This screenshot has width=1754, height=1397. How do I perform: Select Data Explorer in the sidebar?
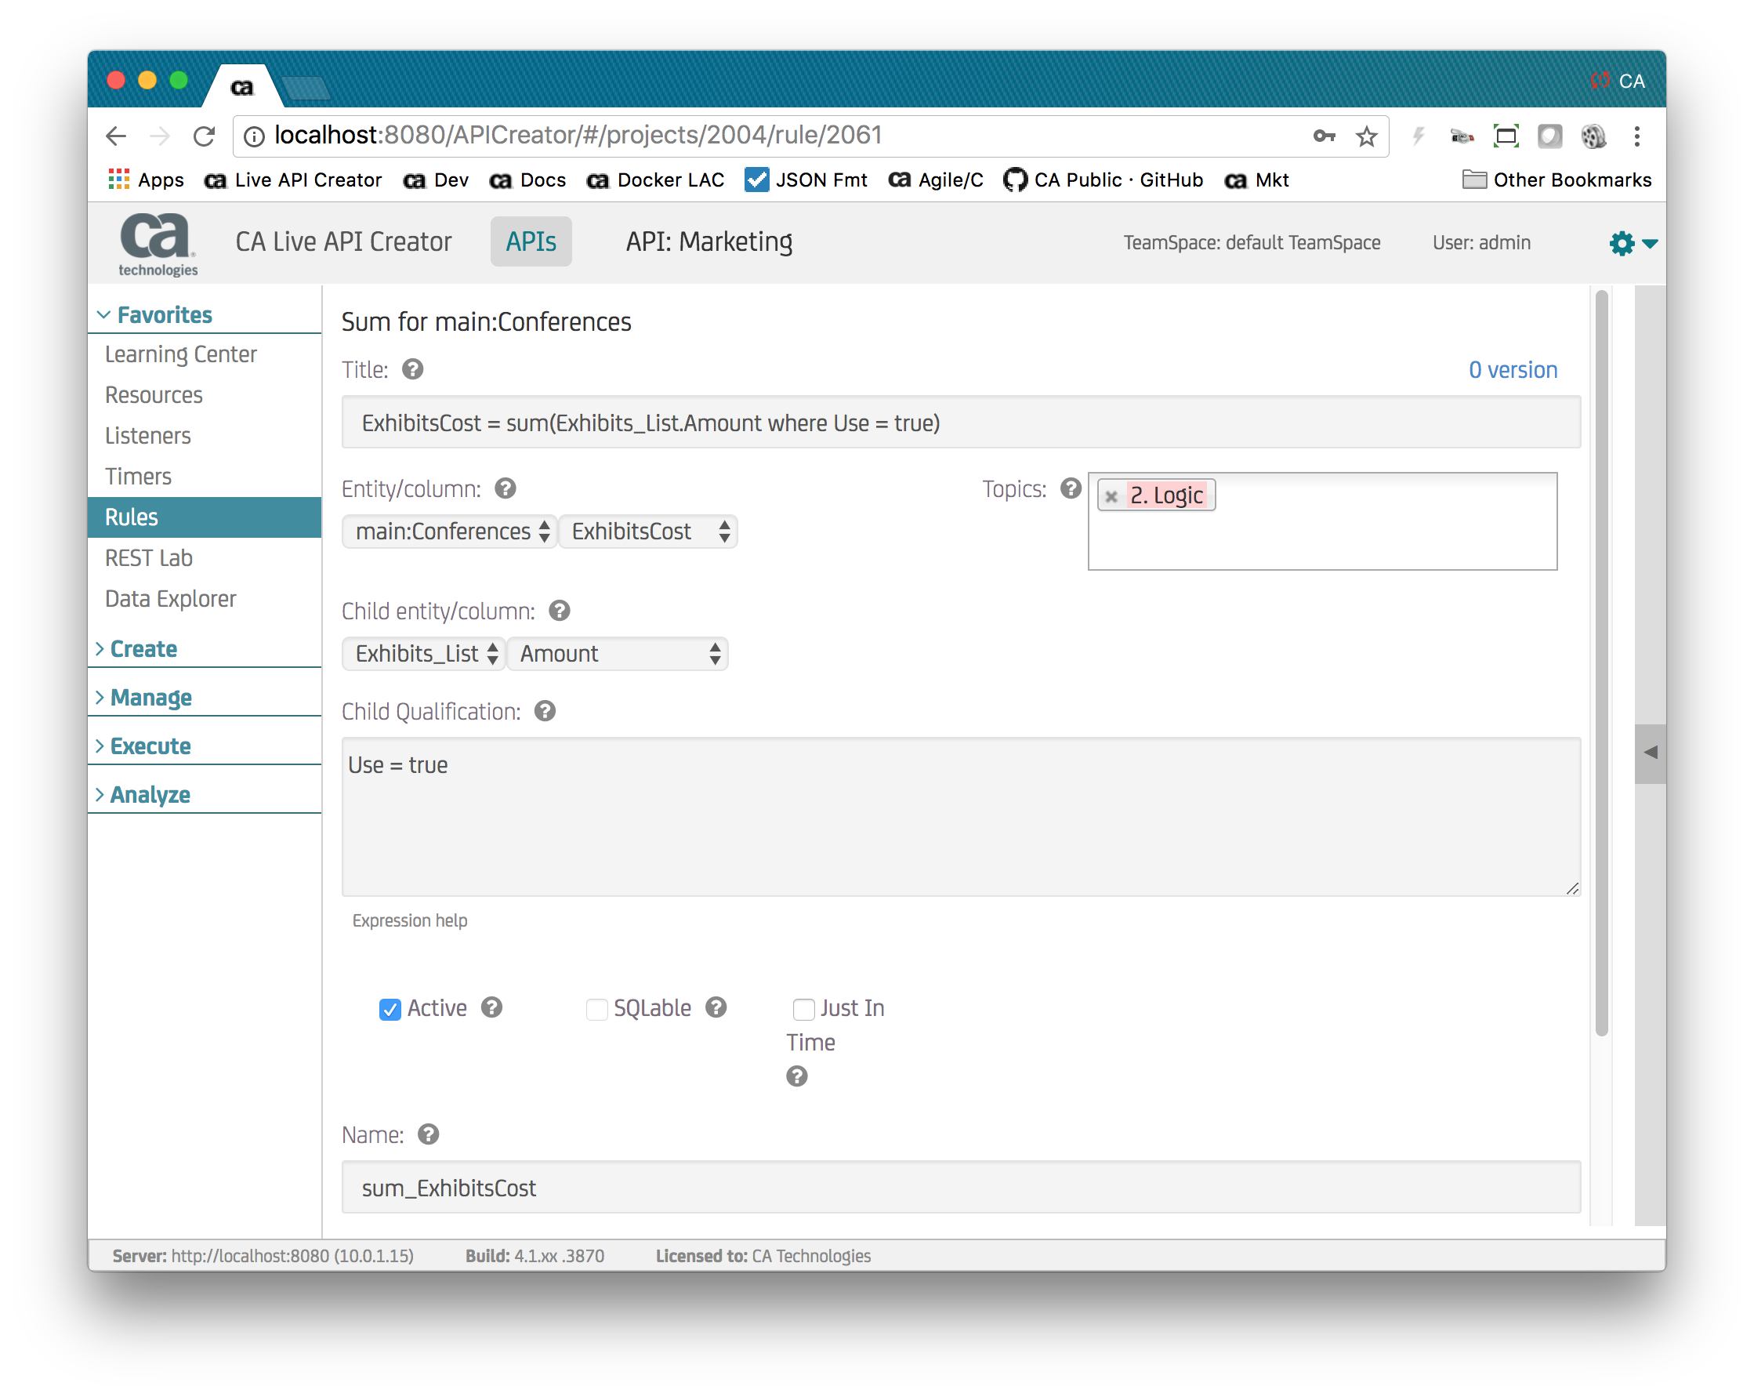pos(171,599)
